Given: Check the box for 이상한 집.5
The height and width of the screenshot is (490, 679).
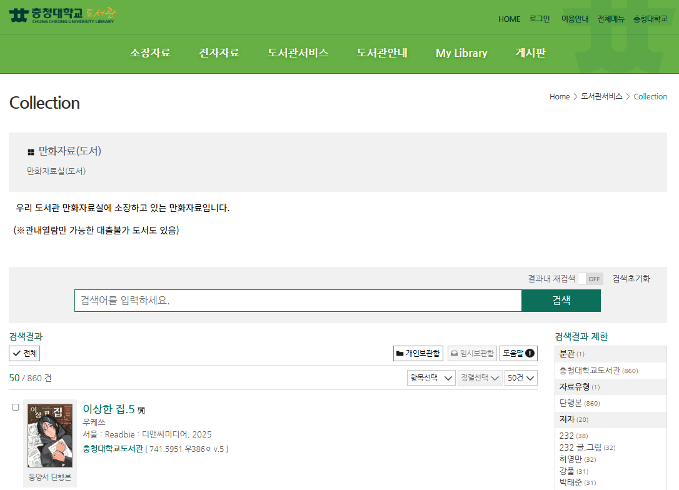Looking at the screenshot, I should [x=16, y=407].
